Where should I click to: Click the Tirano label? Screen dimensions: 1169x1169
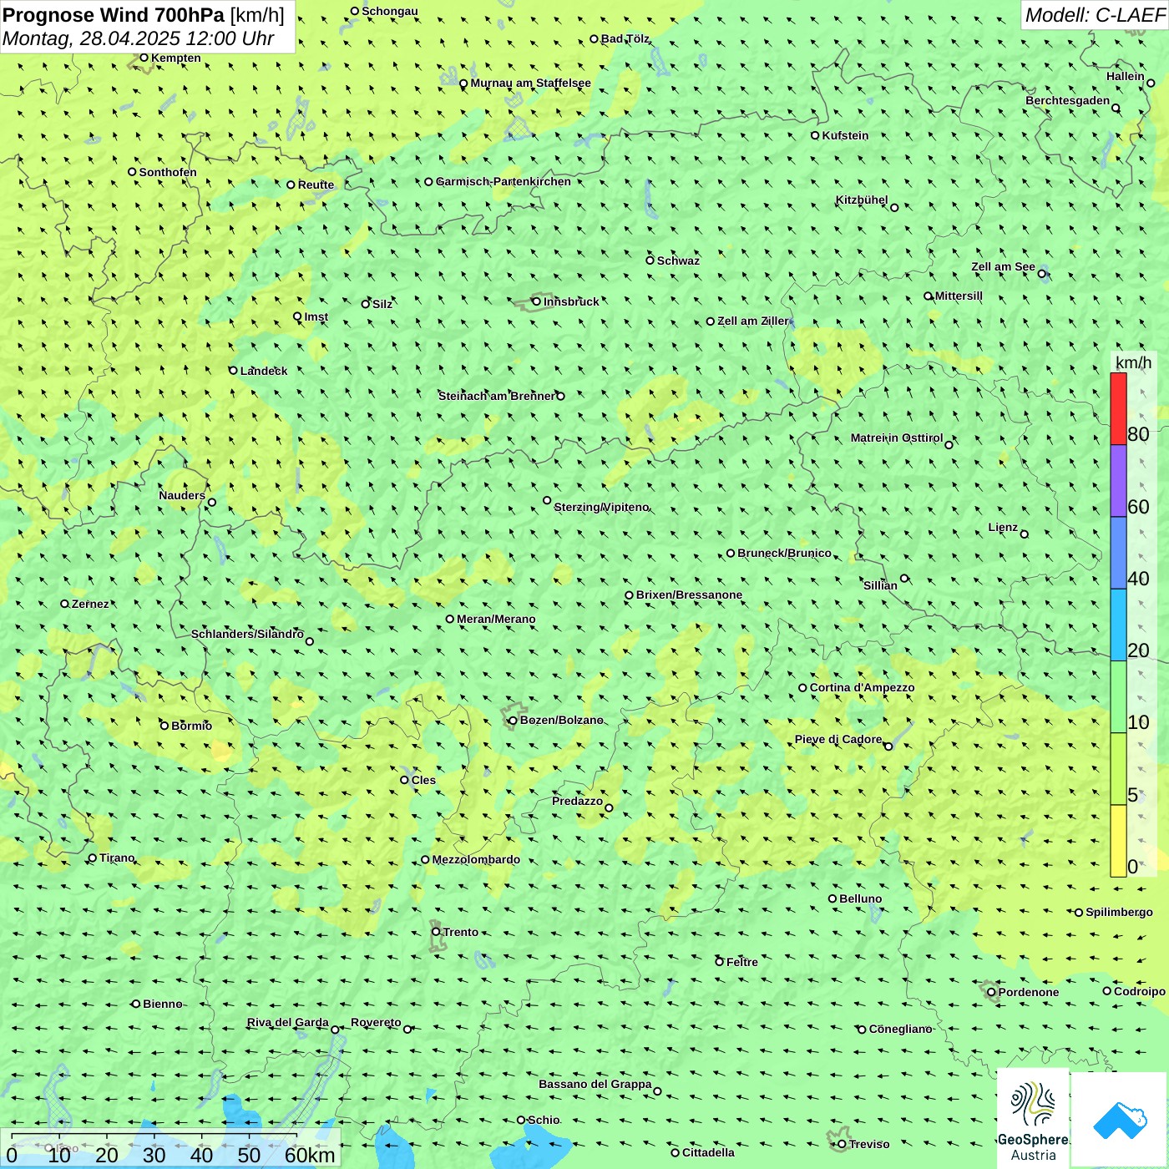(x=117, y=858)
